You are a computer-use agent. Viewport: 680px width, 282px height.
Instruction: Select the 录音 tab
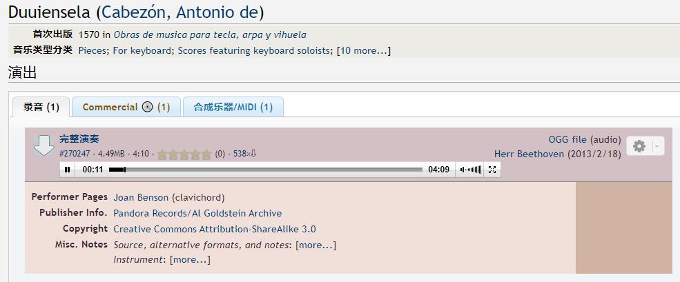tap(41, 107)
